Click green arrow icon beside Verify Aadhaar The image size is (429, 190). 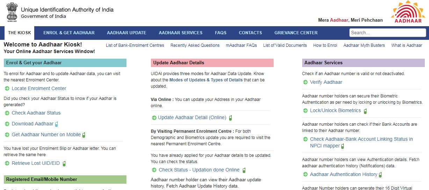pos(305,82)
